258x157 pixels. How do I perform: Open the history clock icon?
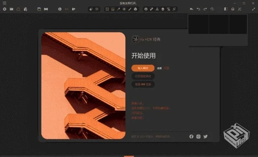point(212,9)
